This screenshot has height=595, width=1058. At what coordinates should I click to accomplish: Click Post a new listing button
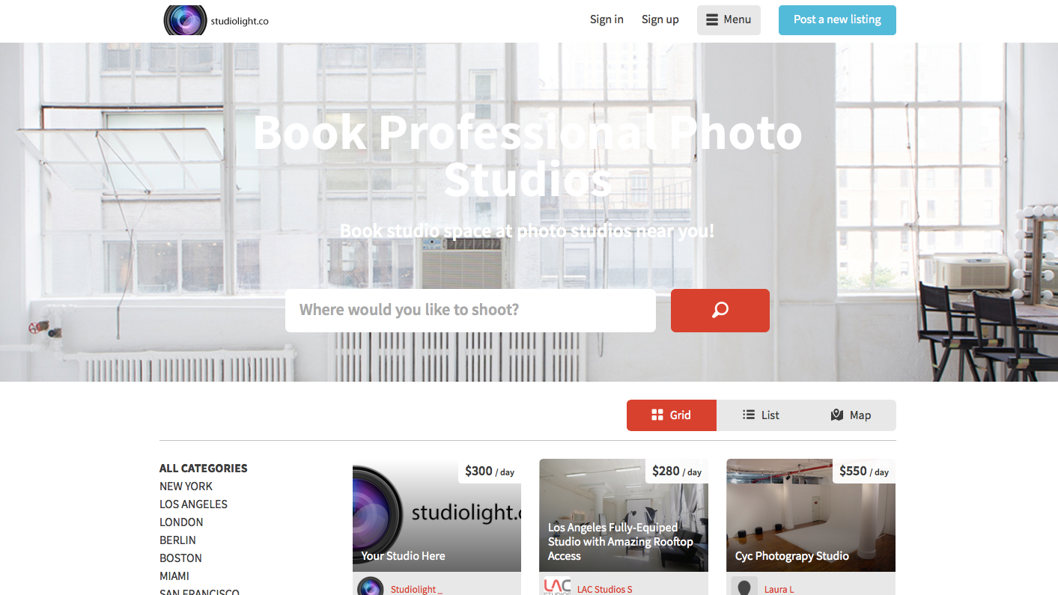[x=837, y=20]
